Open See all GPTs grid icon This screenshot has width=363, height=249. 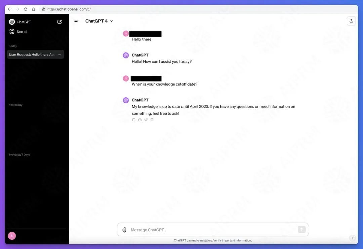click(x=12, y=32)
